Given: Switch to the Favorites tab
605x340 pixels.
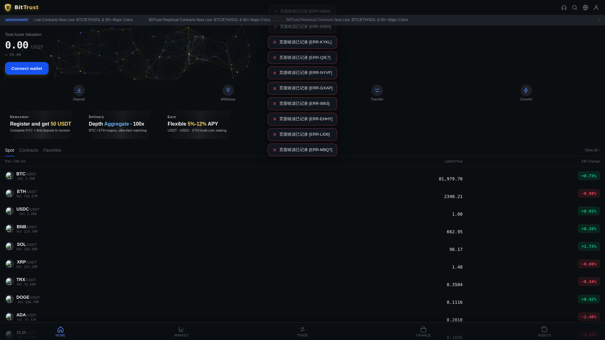Looking at the screenshot, I should click(x=52, y=150).
